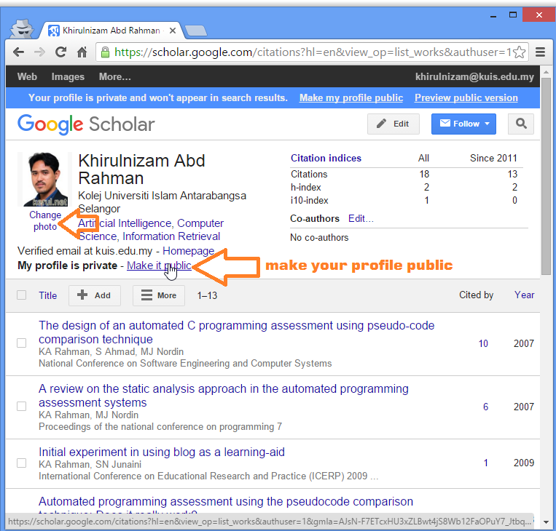Open the Chrome hamburger menu
This screenshot has width=556, height=531.
coord(540,52)
